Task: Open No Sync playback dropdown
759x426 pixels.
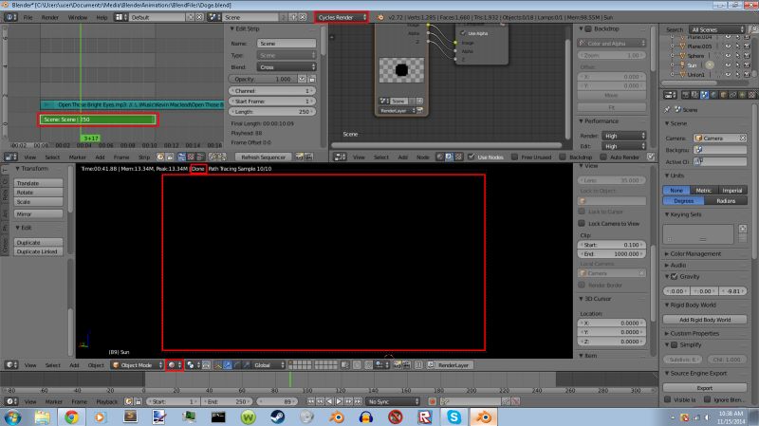Action: 393,401
